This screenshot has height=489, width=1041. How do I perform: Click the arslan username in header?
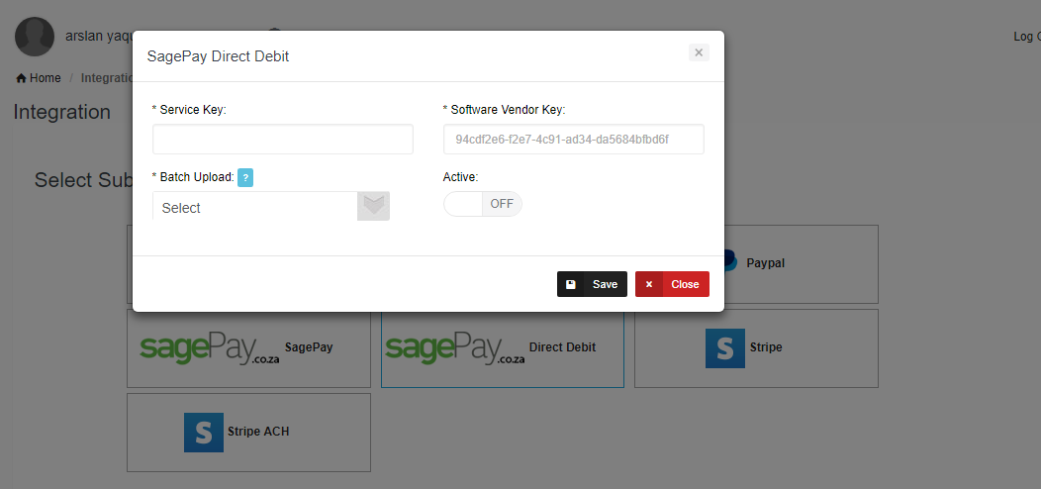coord(99,36)
